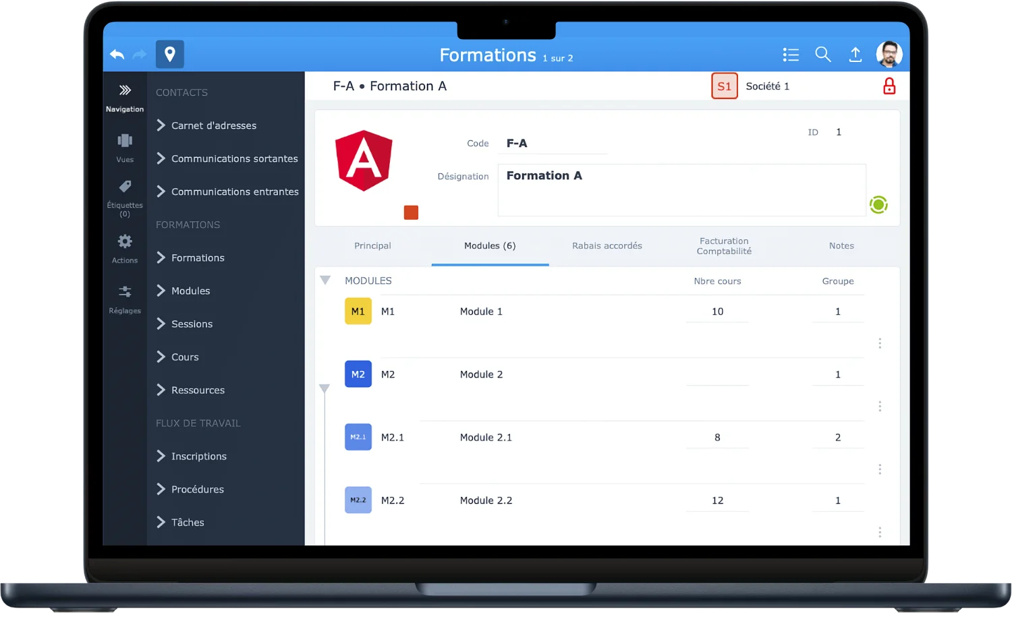The width and height of the screenshot is (1012, 623).
Task: Open the list view icon in header
Action: [x=791, y=55]
